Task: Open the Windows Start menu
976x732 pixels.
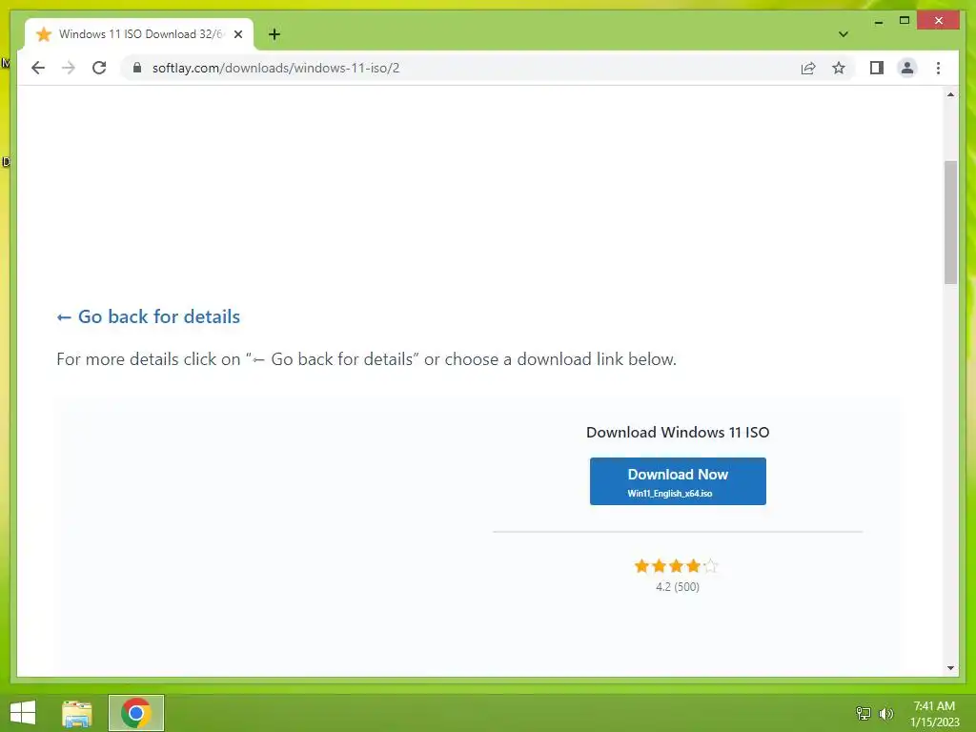Action: 23,713
